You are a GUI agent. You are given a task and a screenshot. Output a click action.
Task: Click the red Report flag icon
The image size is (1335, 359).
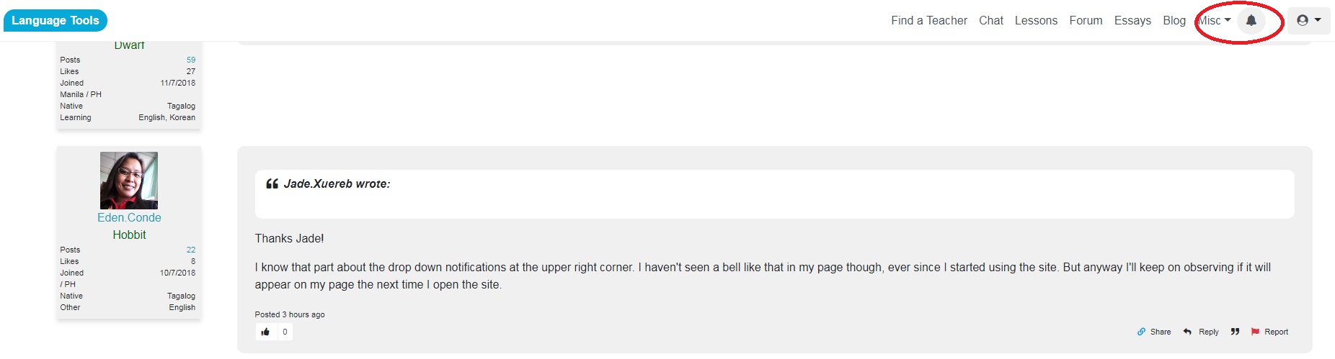point(1255,332)
